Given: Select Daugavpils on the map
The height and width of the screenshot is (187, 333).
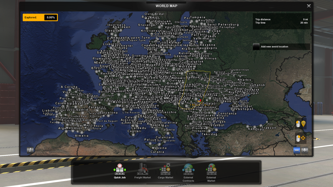Looking at the screenshot, I should click(207, 48).
